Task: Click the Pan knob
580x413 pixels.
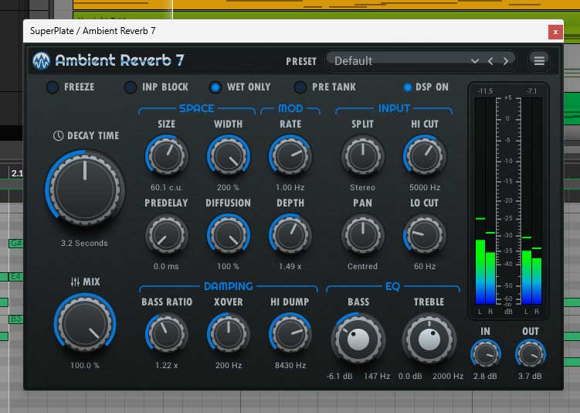Action: (x=362, y=234)
